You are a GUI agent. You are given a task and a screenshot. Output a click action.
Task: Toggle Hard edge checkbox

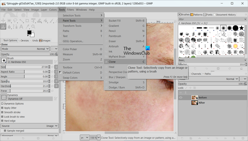click(x=2, y=121)
